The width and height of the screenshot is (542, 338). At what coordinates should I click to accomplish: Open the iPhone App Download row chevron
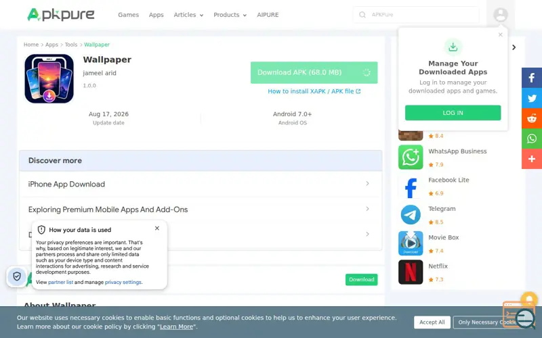(x=367, y=184)
